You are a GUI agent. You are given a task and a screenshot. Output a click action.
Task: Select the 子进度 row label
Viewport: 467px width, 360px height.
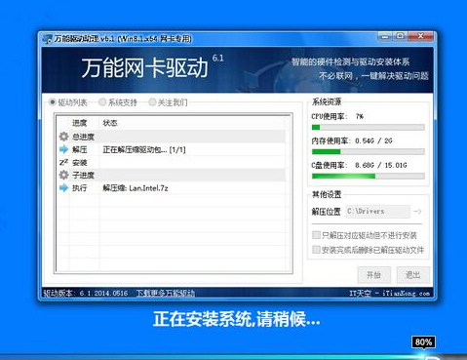pyautogui.click(x=83, y=176)
